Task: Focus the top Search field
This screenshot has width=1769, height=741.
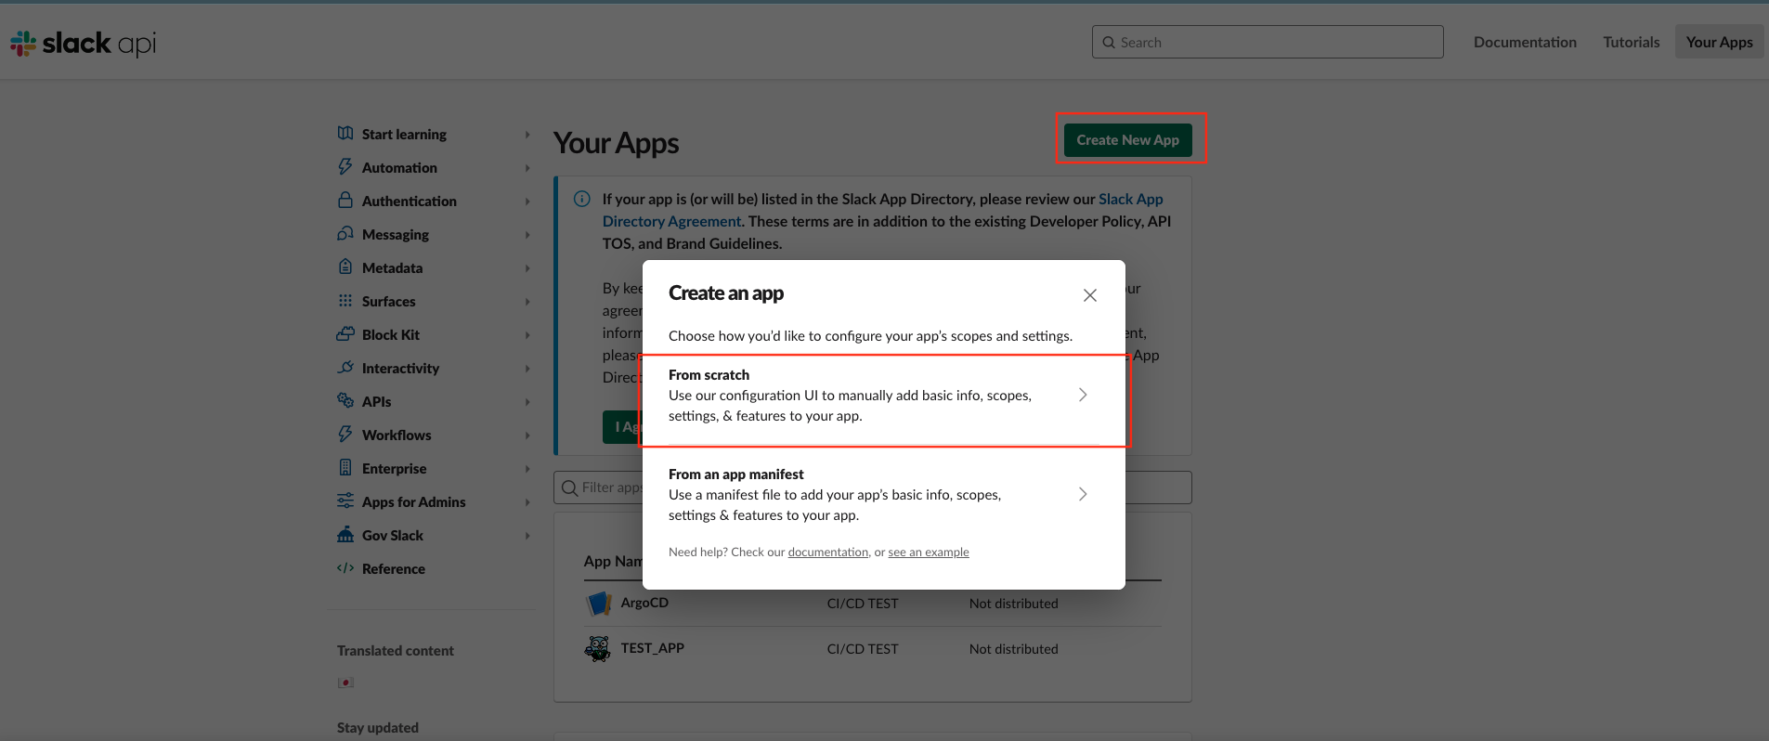Action: coord(1268,42)
